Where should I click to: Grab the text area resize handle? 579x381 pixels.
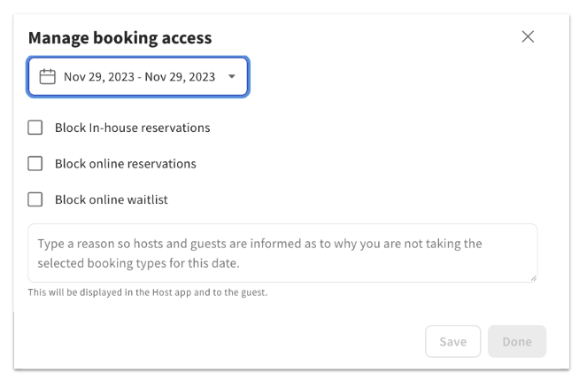pos(533,278)
